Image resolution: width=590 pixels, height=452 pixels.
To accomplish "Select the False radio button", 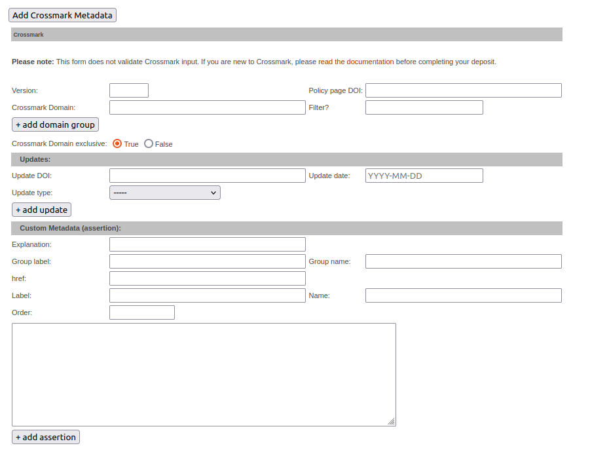I will click(149, 143).
